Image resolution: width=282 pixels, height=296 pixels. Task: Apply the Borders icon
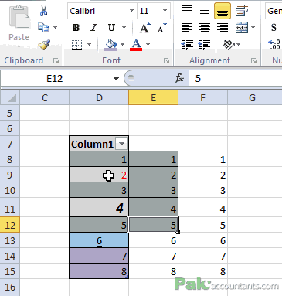pos(76,45)
